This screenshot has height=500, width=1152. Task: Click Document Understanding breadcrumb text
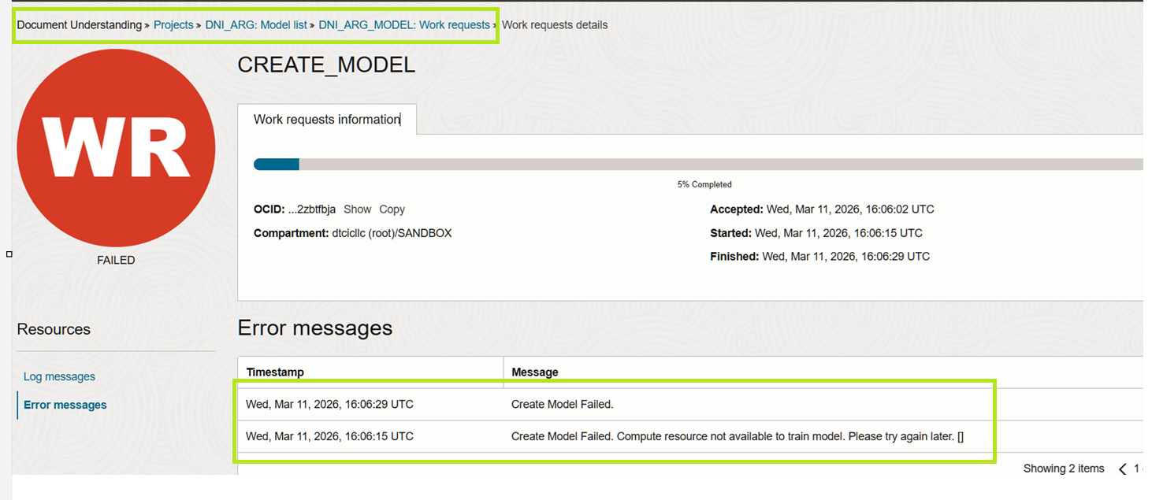coord(80,25)
